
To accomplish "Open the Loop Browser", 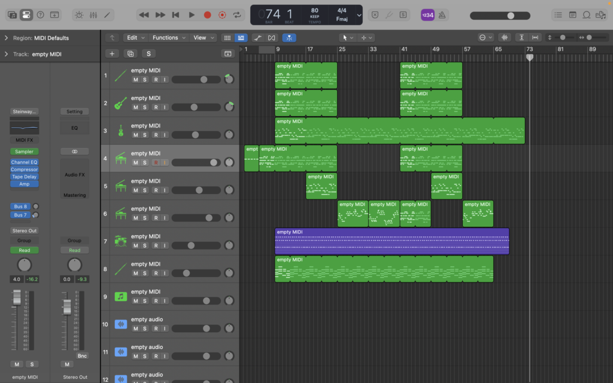I will tap(587, 15).
